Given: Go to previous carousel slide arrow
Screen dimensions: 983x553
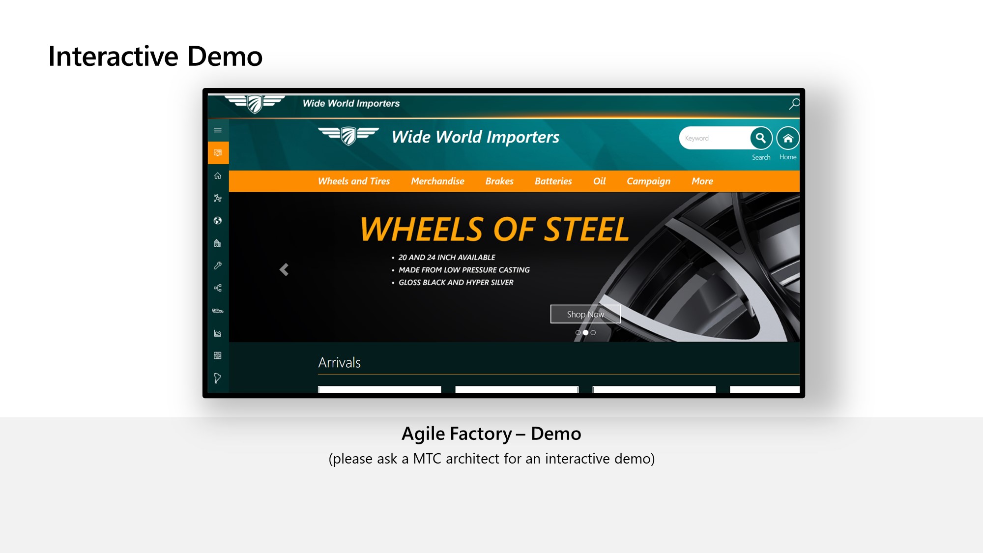Looking at the screenshot, I should pos(284,269).
